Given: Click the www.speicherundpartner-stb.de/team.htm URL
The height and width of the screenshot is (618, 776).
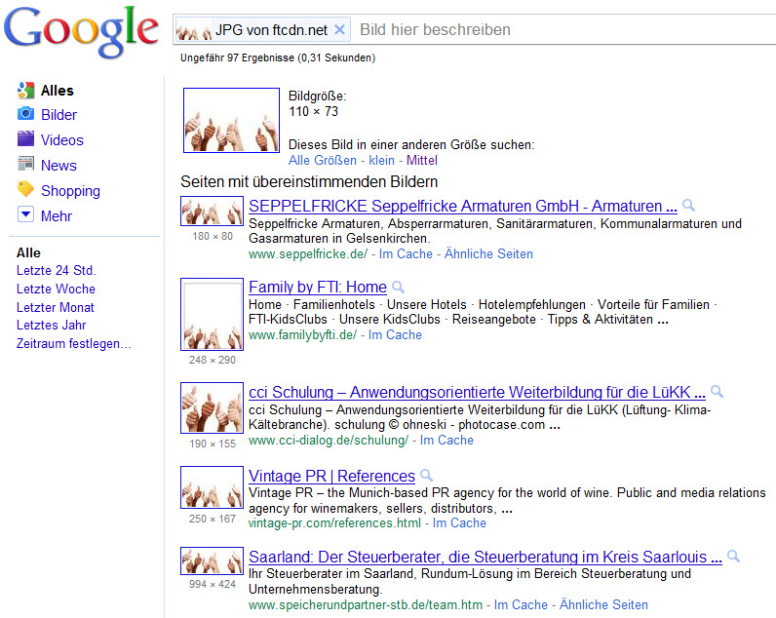Looking at the screenshot, I should click(366, 604).
